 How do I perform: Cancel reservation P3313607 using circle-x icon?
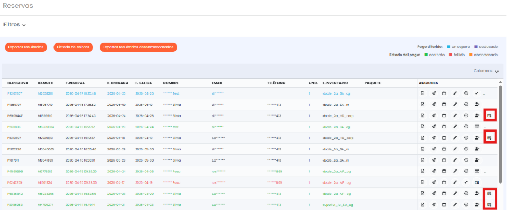466,138
